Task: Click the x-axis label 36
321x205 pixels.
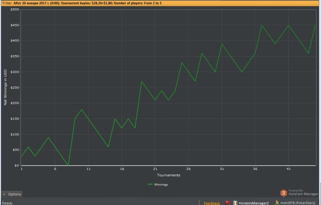Action: [255, 169]
